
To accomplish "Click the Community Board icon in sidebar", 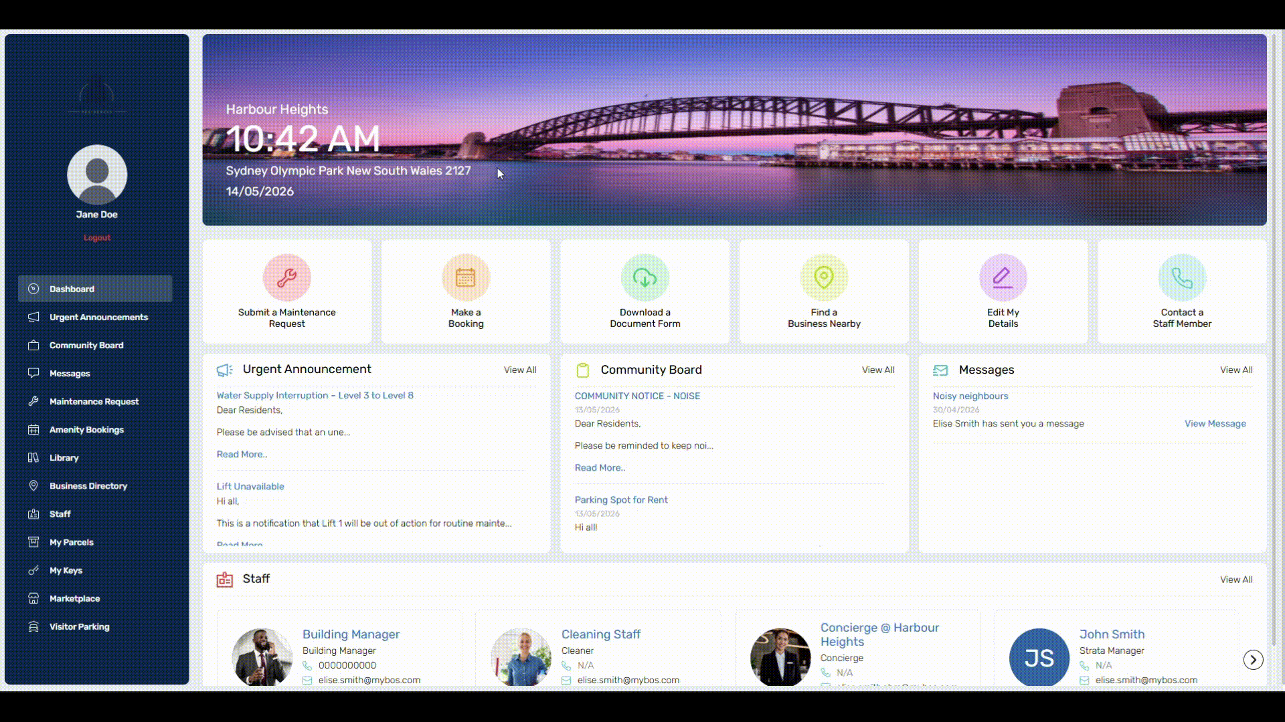I will pos(33,345).
